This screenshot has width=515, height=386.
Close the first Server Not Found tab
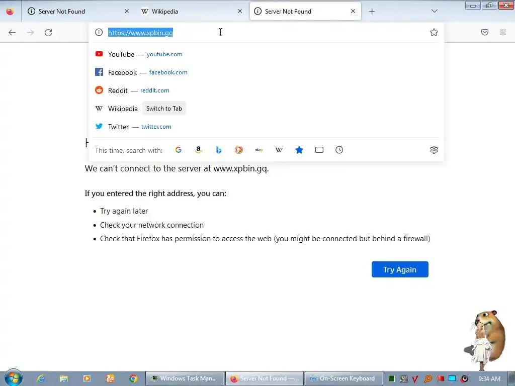[127, 11]
